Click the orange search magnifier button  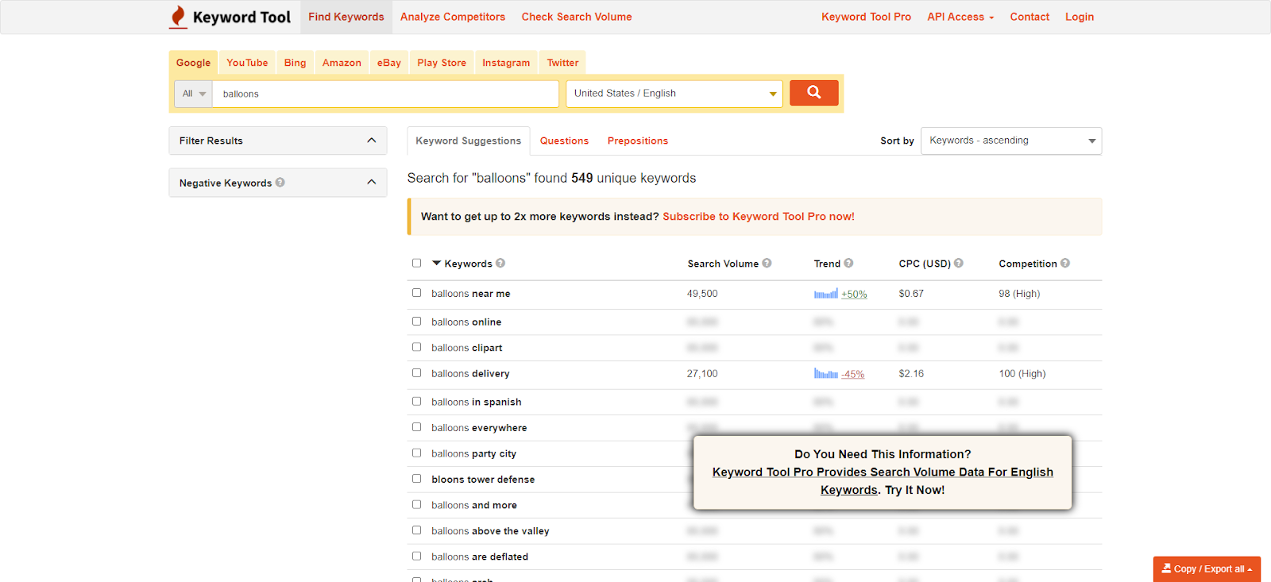coord(813,93)
